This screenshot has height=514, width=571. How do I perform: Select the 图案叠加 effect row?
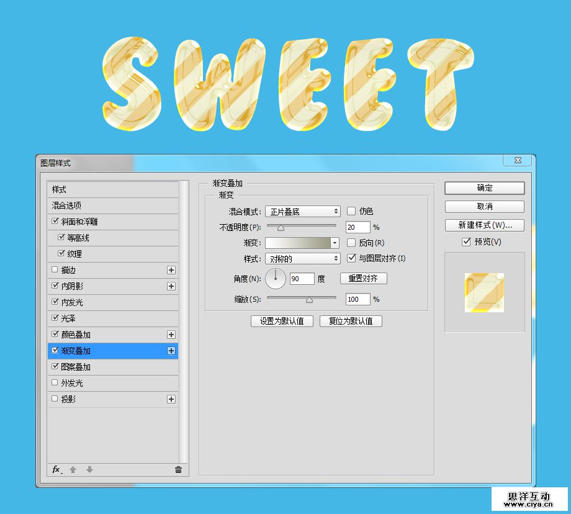(113, 367)
